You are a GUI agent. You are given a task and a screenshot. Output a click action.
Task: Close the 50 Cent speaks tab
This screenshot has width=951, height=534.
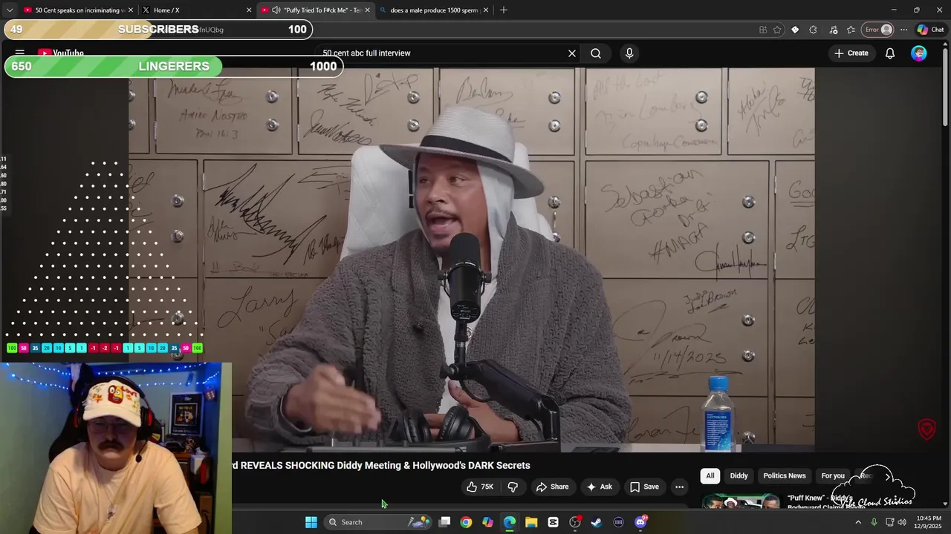(x=131, y=10)
